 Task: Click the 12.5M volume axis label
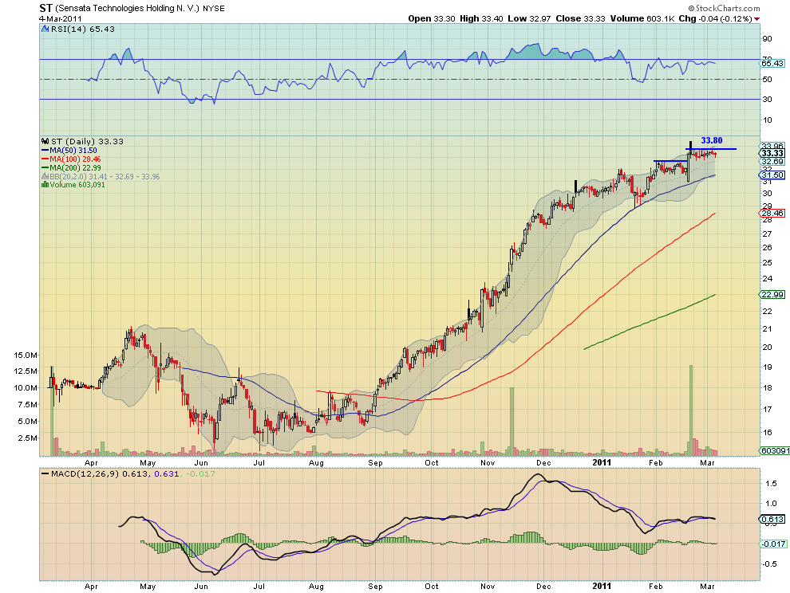[26, 371]
